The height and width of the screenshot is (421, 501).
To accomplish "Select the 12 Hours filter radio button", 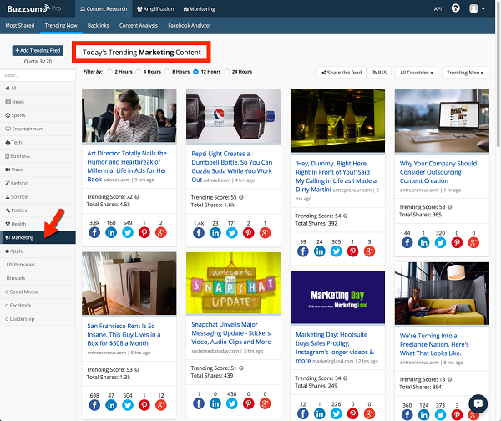I will [195, 72].
